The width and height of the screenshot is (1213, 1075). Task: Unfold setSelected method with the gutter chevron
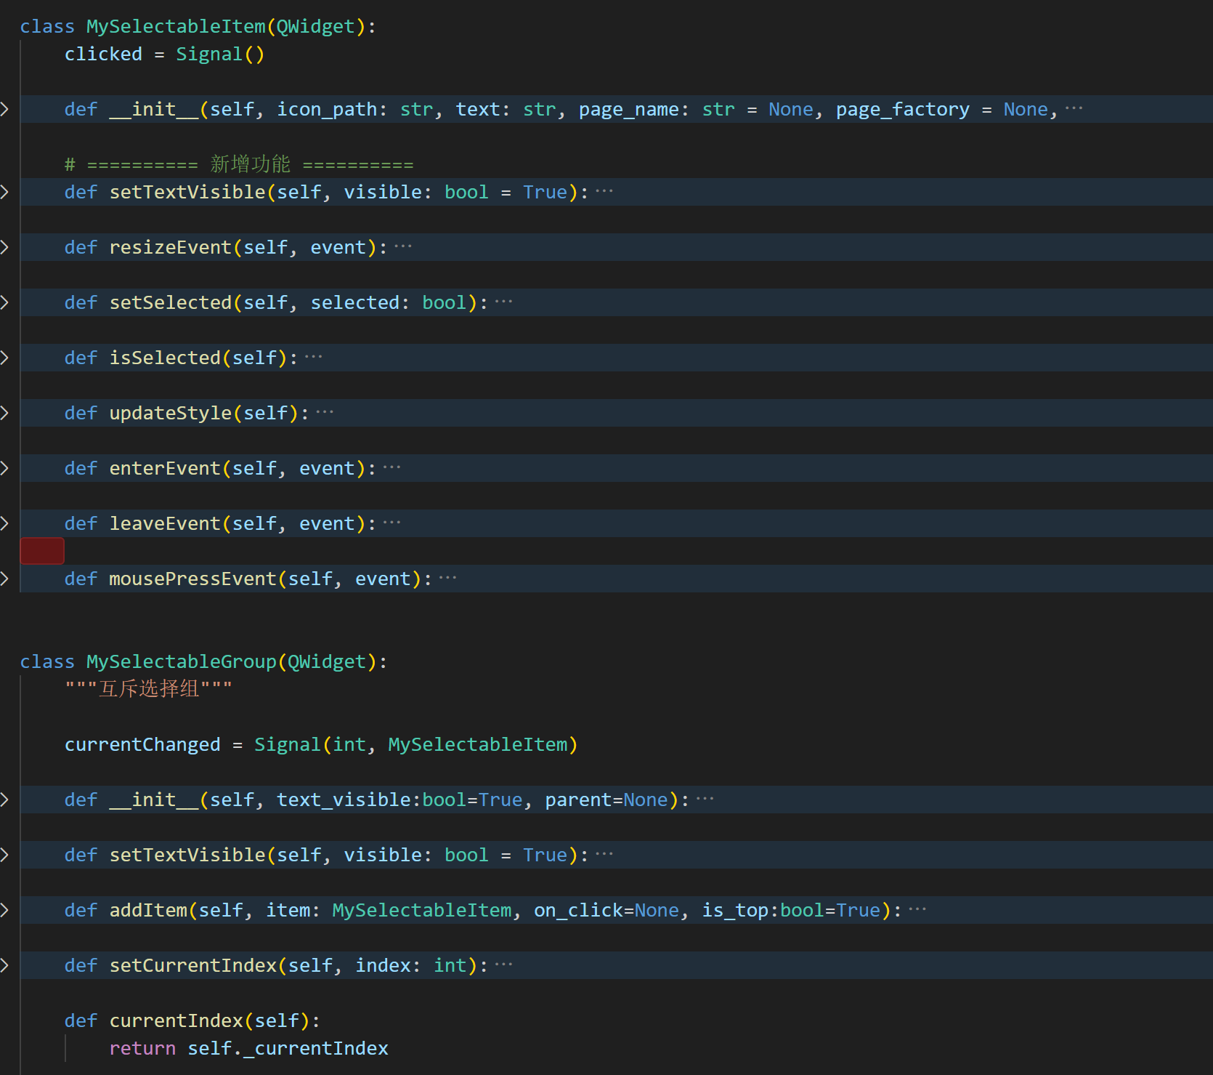point(4,302)
